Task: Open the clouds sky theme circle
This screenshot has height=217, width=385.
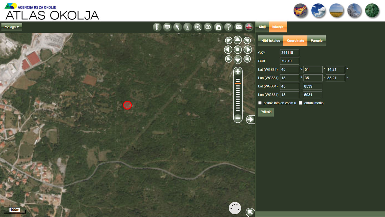Action: [319, 11]
